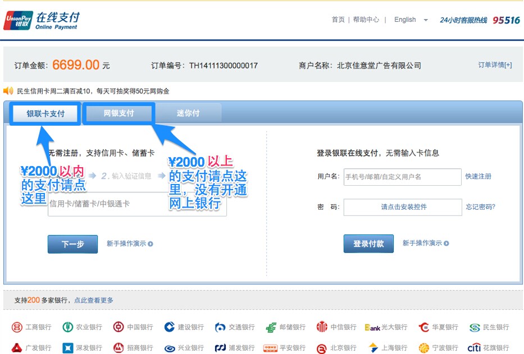Open 帮助中心 help center
Viewport: 524px width, 354px height.
[366, 20]
